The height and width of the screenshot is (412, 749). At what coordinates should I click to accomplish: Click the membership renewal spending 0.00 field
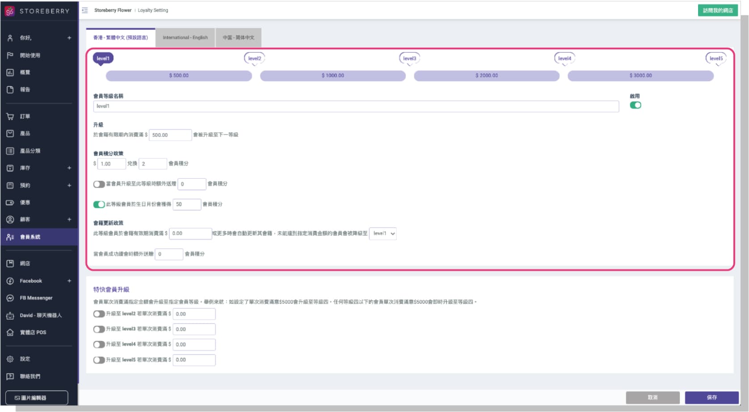coord(190,233)
